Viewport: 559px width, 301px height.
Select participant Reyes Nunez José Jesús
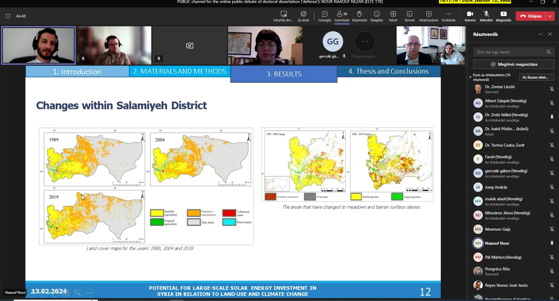[514, 285]
